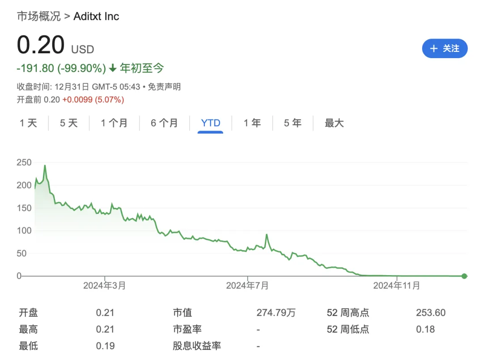The image size is (483, 362).
Task: Click the 52 周高点 value 253.60
Action: point(431,313)
